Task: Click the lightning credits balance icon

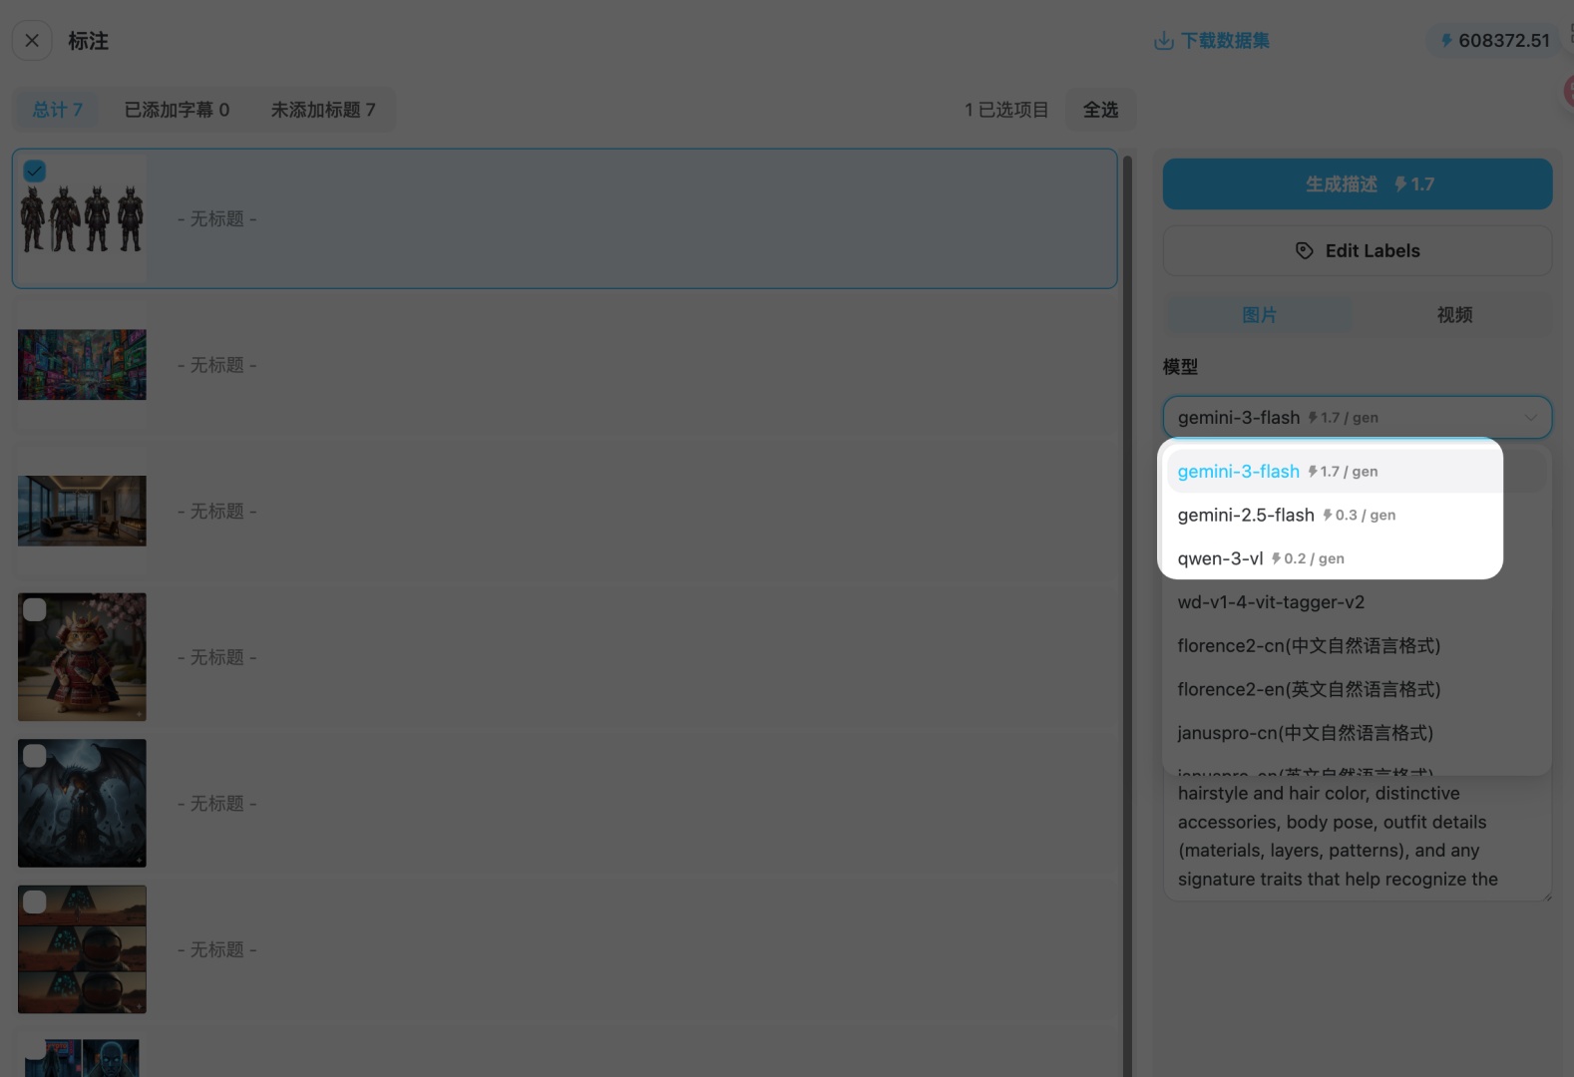Action: [1445, 41]
